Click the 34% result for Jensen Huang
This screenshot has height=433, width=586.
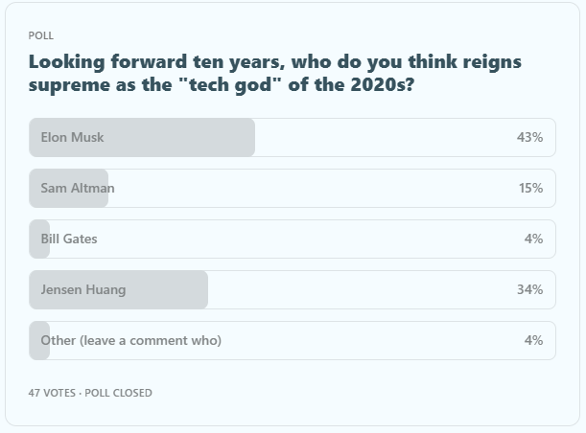[529, 289]
